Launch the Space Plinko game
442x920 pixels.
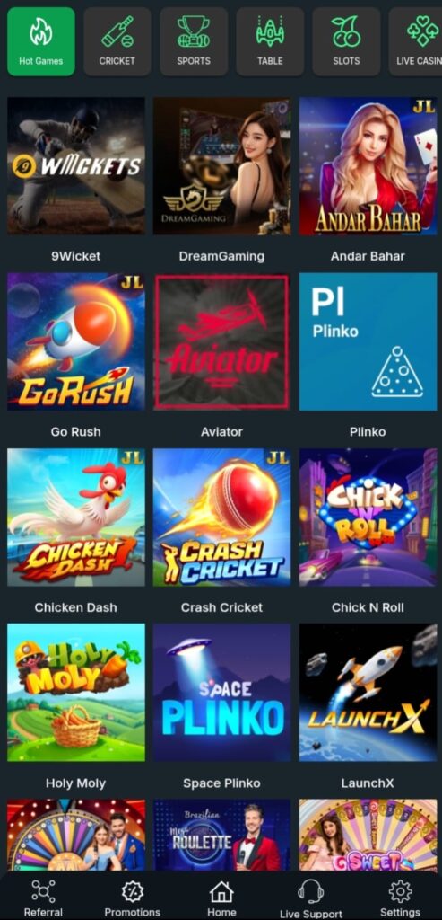tap(221, 693)
